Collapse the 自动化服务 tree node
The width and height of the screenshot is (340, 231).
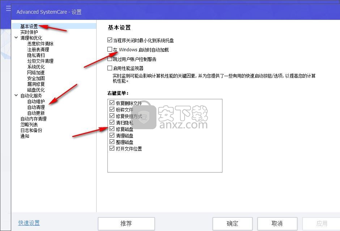[16, 96]
